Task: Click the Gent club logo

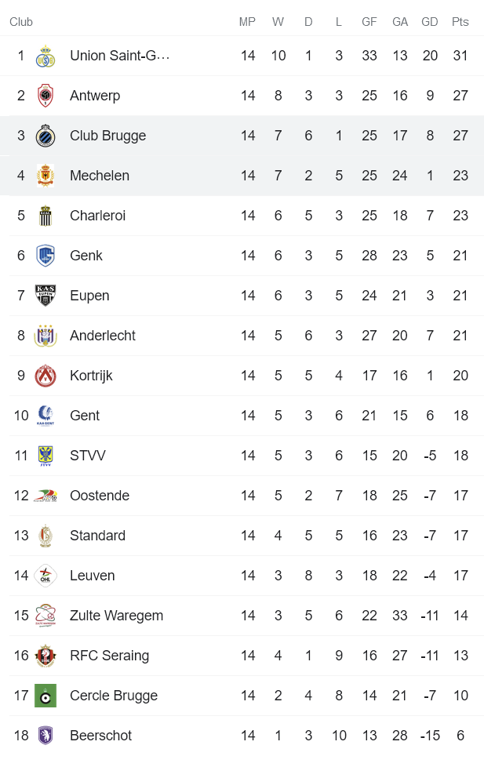Action: point(45,416)
